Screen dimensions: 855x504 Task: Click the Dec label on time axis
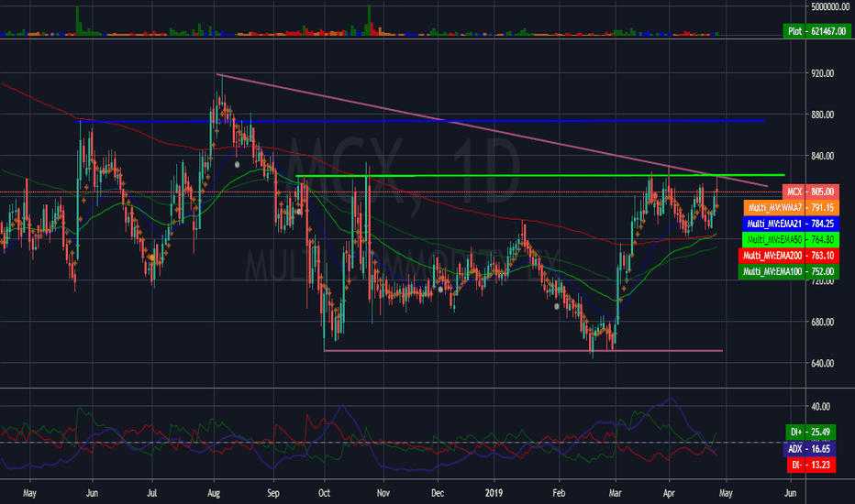(438, 493)
